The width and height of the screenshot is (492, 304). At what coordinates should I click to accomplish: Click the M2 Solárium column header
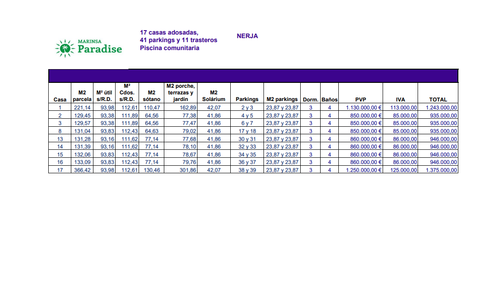[213, 96]
